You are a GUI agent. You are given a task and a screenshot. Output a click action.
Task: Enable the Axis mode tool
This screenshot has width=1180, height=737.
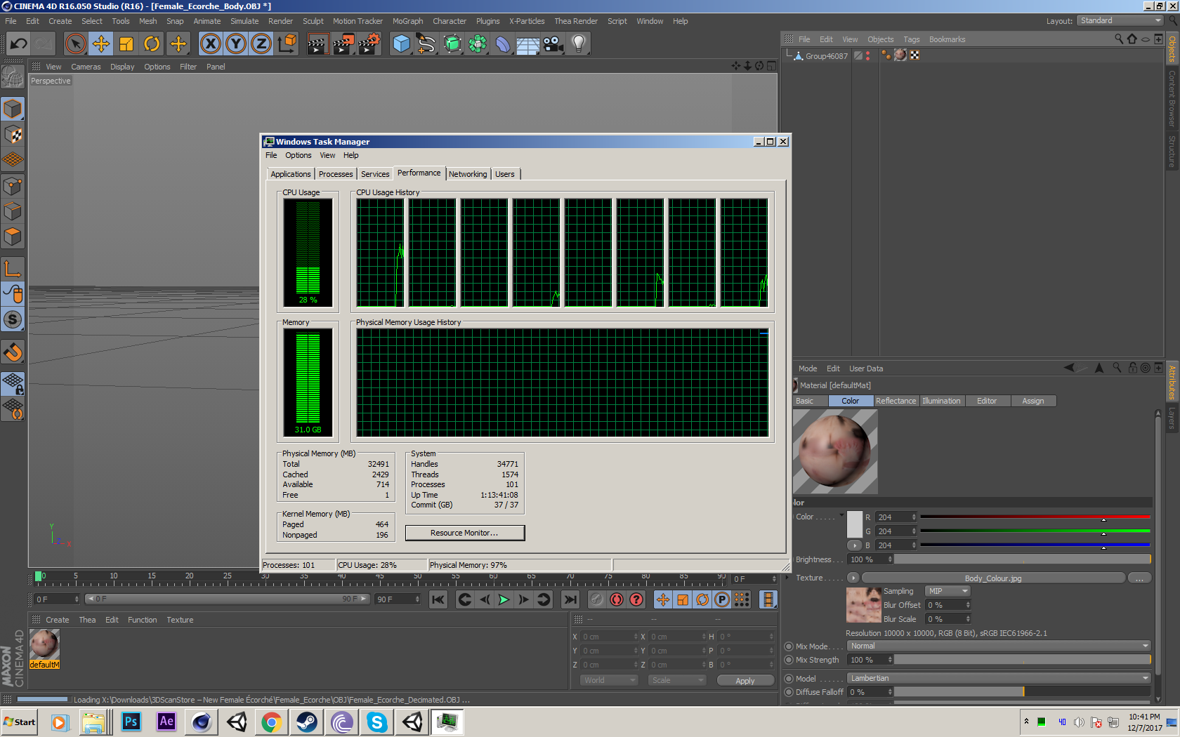coord(13,269)
